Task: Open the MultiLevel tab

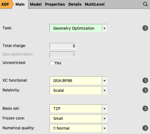Action: pyautogui.click(x=95, y=4)
